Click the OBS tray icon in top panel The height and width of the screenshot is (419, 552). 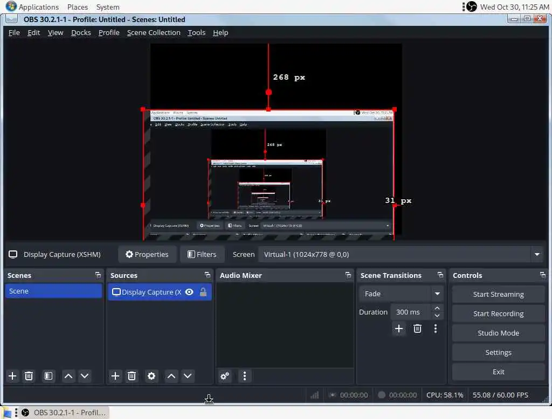pyautogui.click(x=471, y=6)
